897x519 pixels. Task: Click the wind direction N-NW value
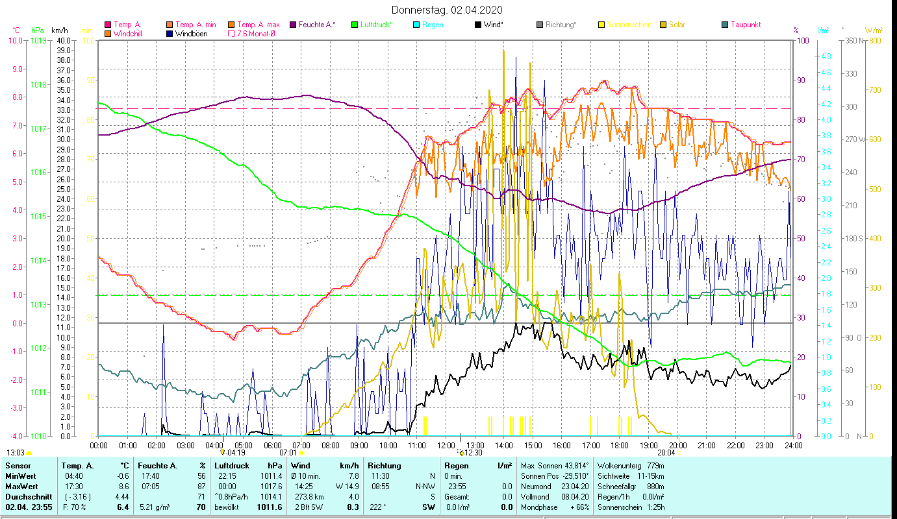click(x=425, y=487)
